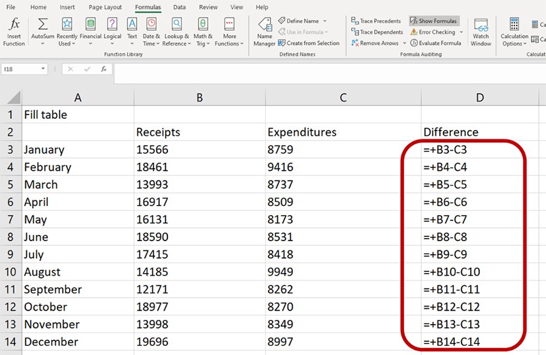Click Remove Arrows
Image resolution: width=546 pixels, height=355 pixels.
pyautogui.click(x=375, y=43)
